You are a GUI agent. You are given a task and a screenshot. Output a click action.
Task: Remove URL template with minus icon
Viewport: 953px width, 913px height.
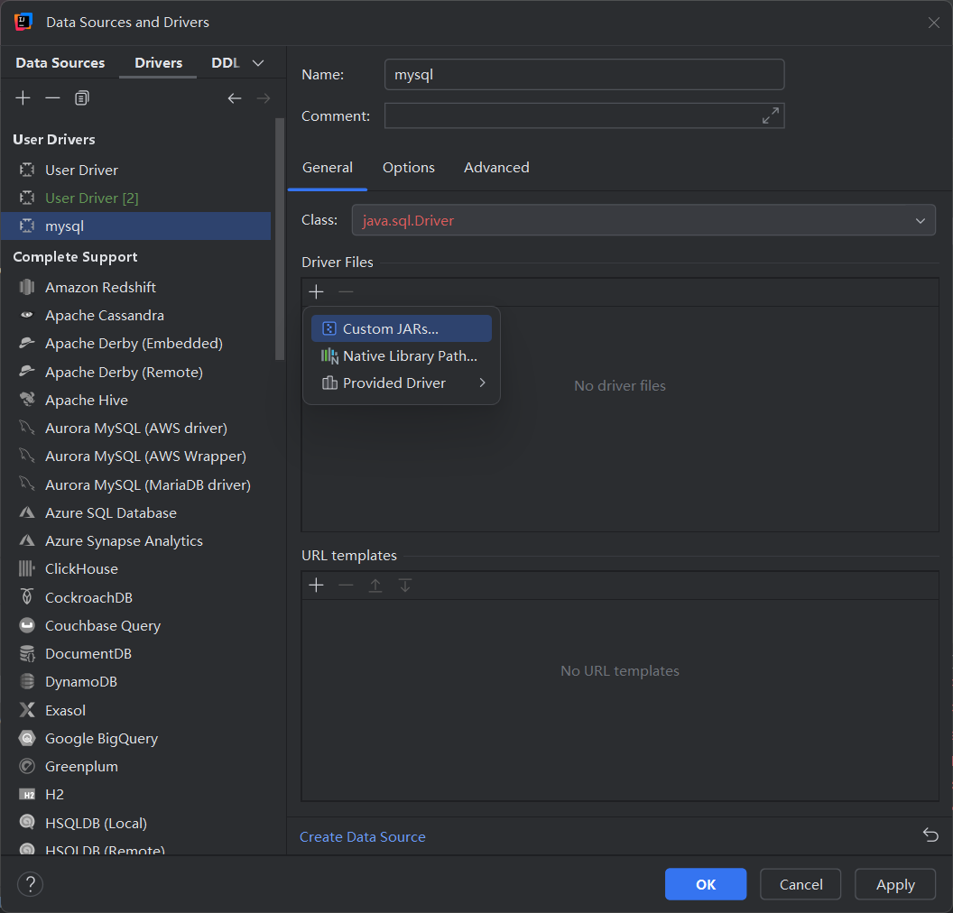pos(346,586)
